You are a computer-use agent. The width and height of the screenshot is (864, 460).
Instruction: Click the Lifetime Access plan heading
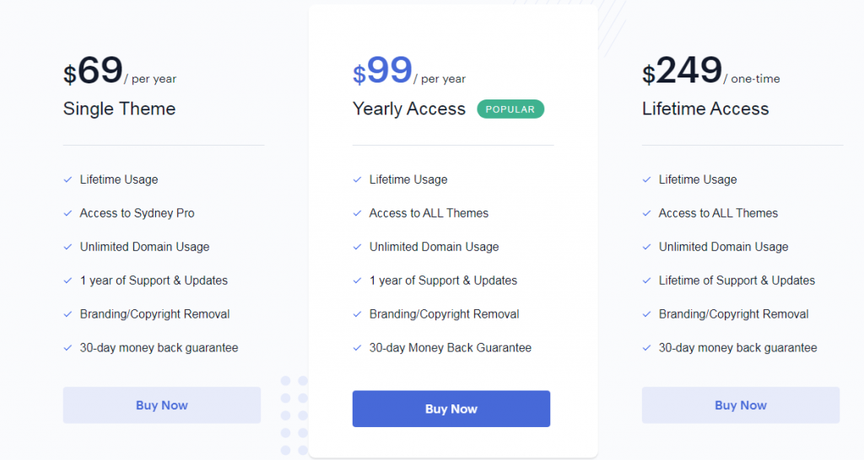(705, 109)
